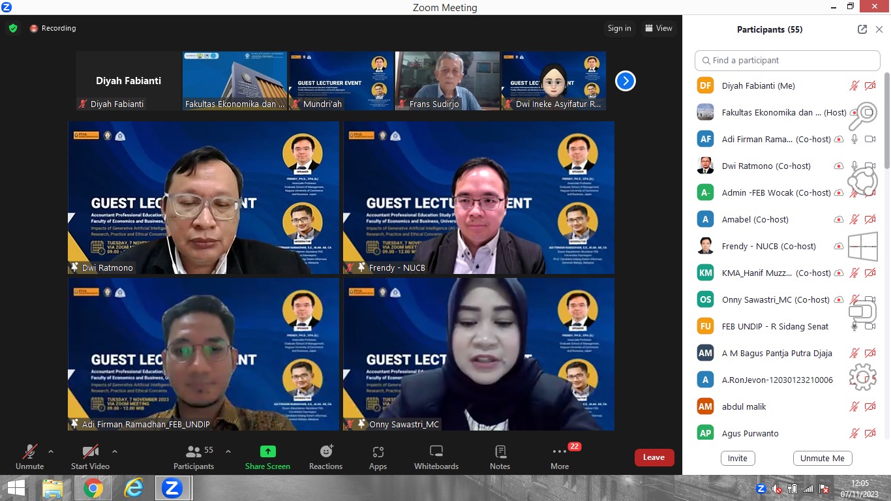Open the Notes tool
The height and width of the screenshot is (501, 891).
(500, 457)
